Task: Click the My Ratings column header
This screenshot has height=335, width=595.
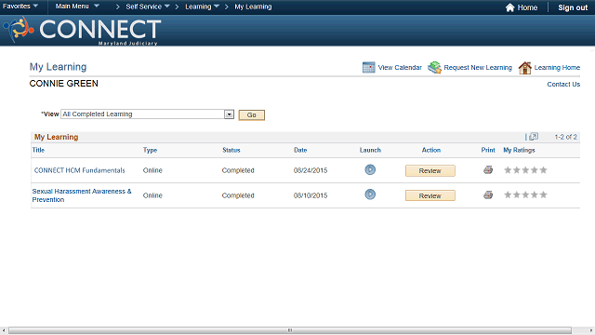Action: click(519, 150)
